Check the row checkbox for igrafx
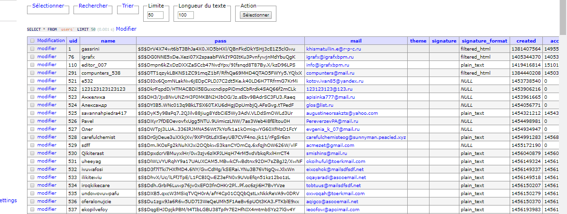The width and height of the screenshot is (567, 214). pyautogui.click(x=33, y=57)
